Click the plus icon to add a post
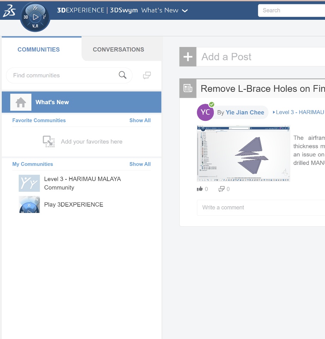325x339 pixels. pyautogui.click(x=188, y=56)
